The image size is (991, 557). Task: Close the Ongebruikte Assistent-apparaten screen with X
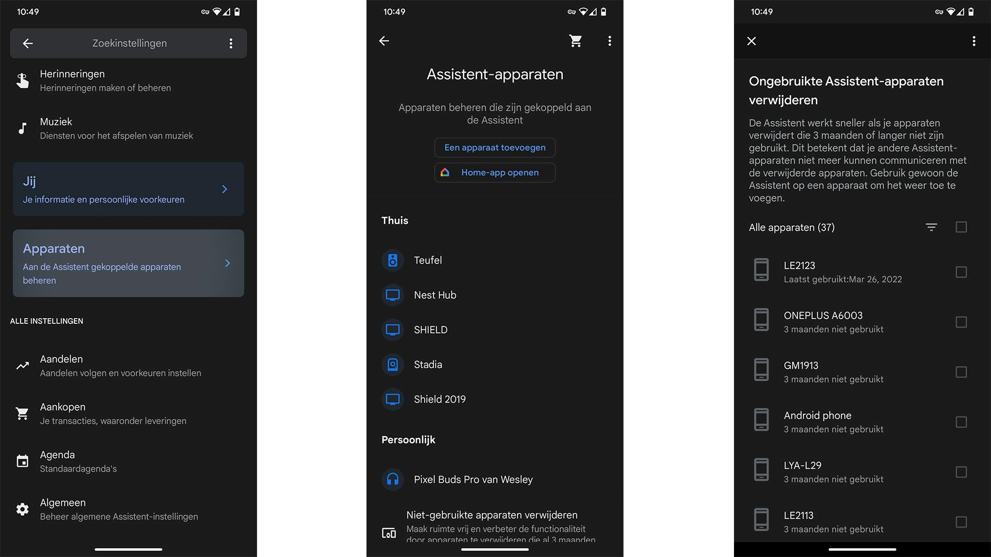coord(752,41)
